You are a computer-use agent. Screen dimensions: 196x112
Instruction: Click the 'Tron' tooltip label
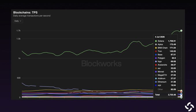pyautogui.click(x=160, y=51)
